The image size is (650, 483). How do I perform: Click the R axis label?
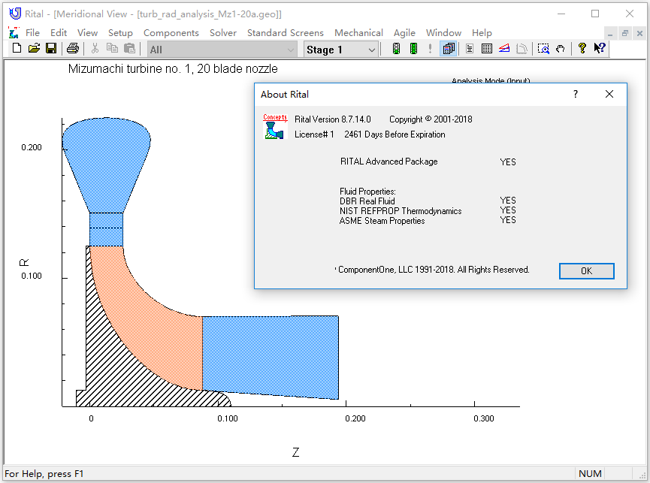point(24,262)
